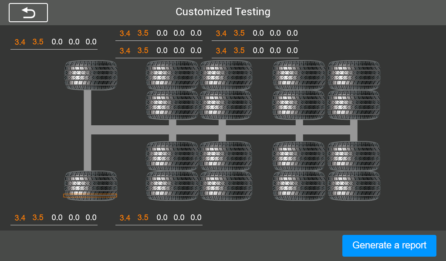Viewport: 446px width, 261px height.
Task: Click the readings row below second axle lower tires
Action: point(159,217)
